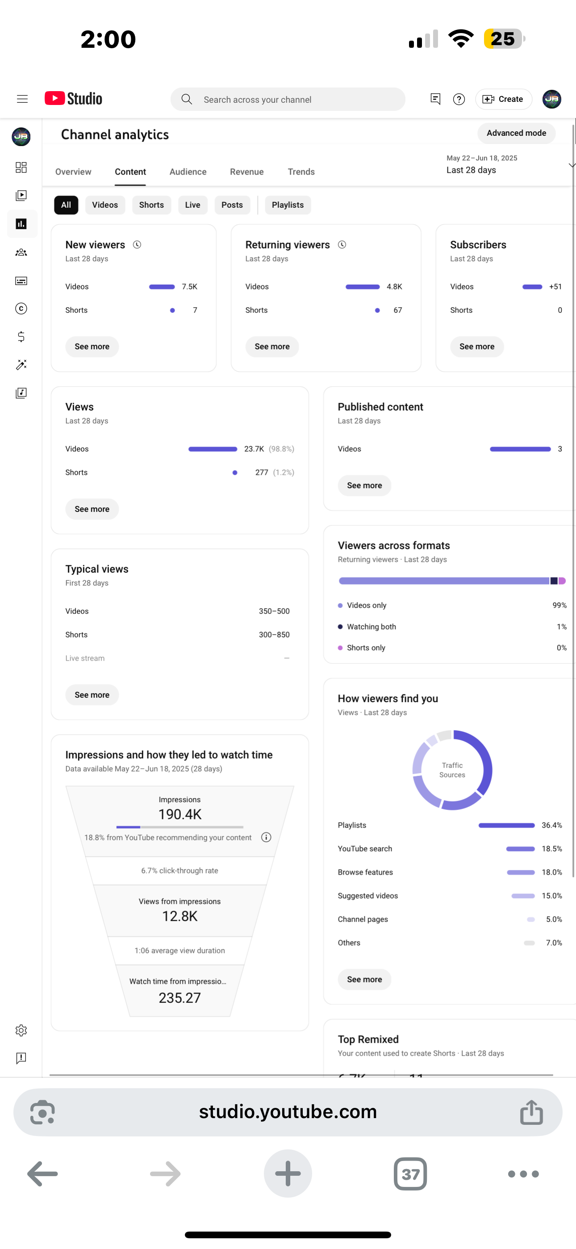Click clock icon beside Returning viewers
The width and height of the screenshot is (576, 1249).
click(342, 245)
